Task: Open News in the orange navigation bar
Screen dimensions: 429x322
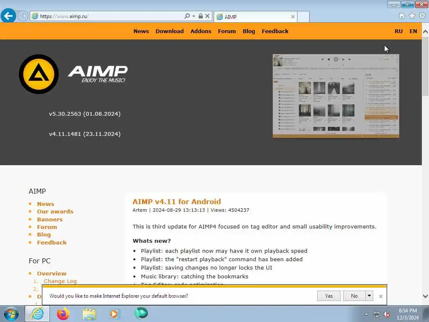Action: click(141, 31)
